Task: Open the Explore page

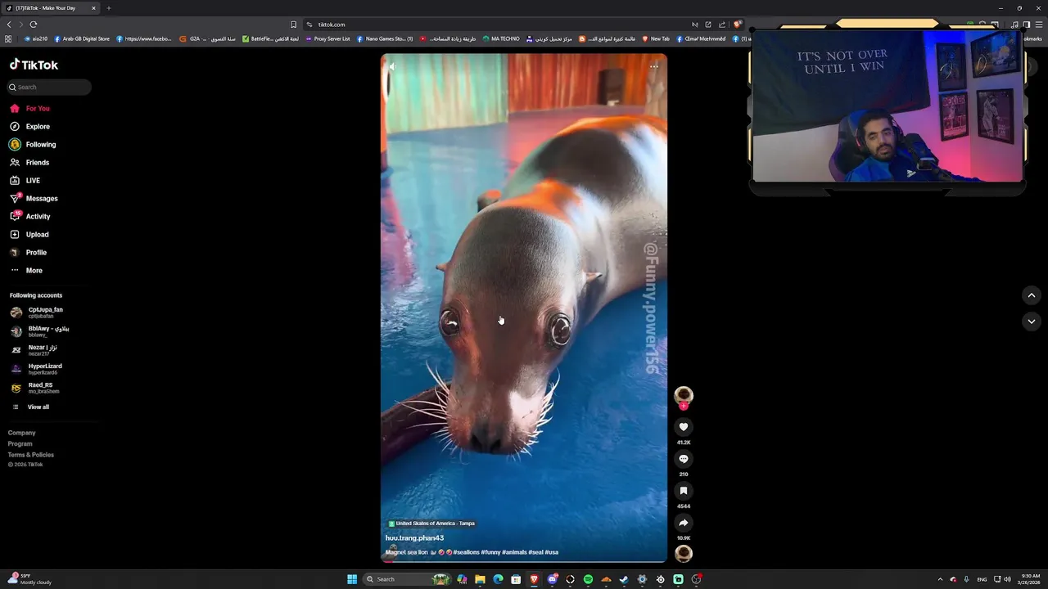Action: [29, 127]
